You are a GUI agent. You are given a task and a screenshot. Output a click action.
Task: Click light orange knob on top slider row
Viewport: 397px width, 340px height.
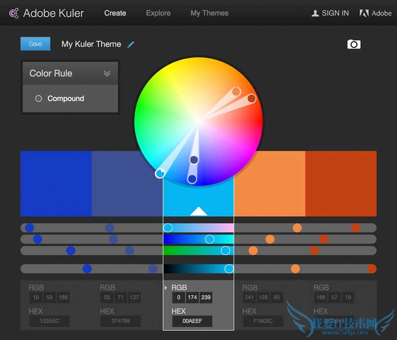click(x=297, y=228)
